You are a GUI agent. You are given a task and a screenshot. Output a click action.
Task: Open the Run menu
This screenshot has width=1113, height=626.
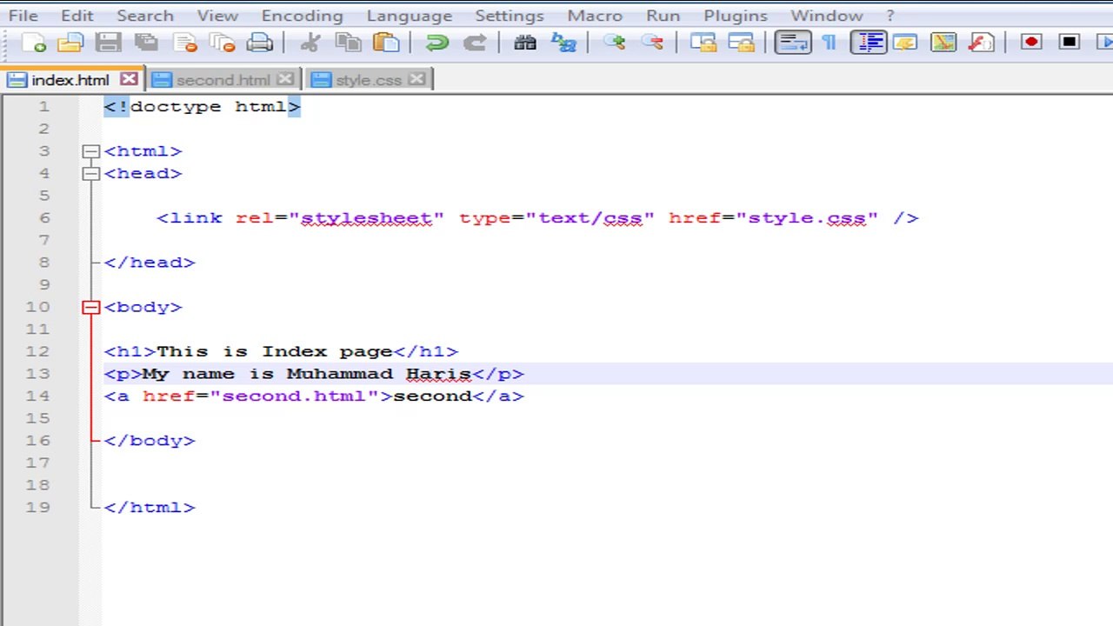click(663, 16)
